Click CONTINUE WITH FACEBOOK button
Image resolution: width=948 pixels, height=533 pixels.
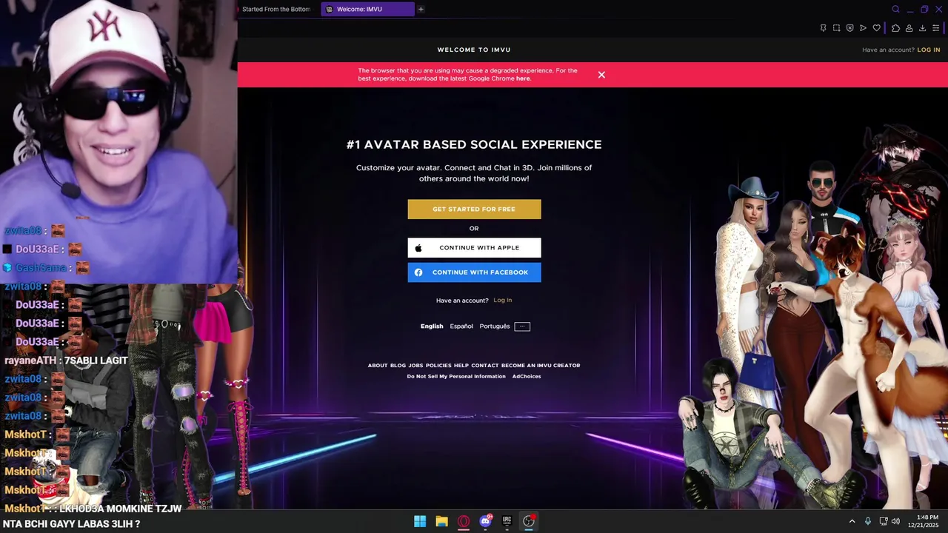click(474, 272)
